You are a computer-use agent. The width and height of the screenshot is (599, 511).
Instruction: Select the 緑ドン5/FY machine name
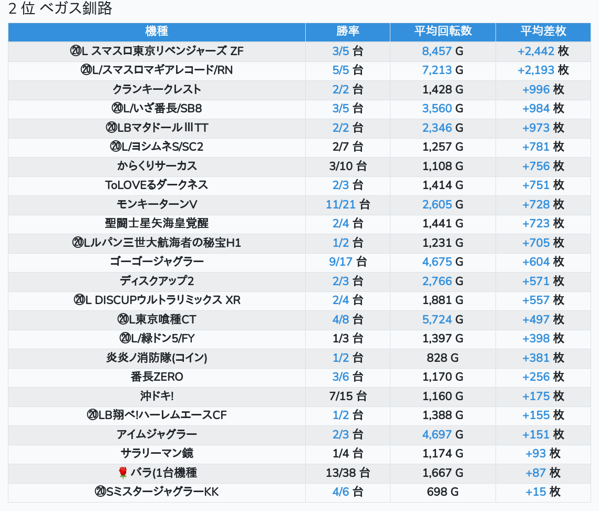pyautogui.click(x=163, y=339)
